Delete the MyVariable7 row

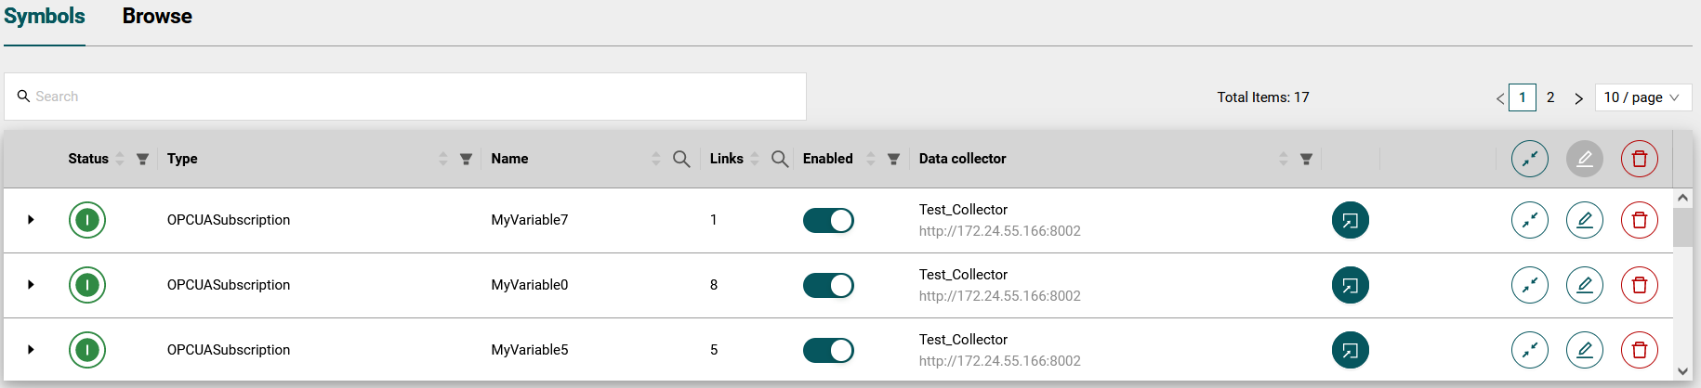1639,220
